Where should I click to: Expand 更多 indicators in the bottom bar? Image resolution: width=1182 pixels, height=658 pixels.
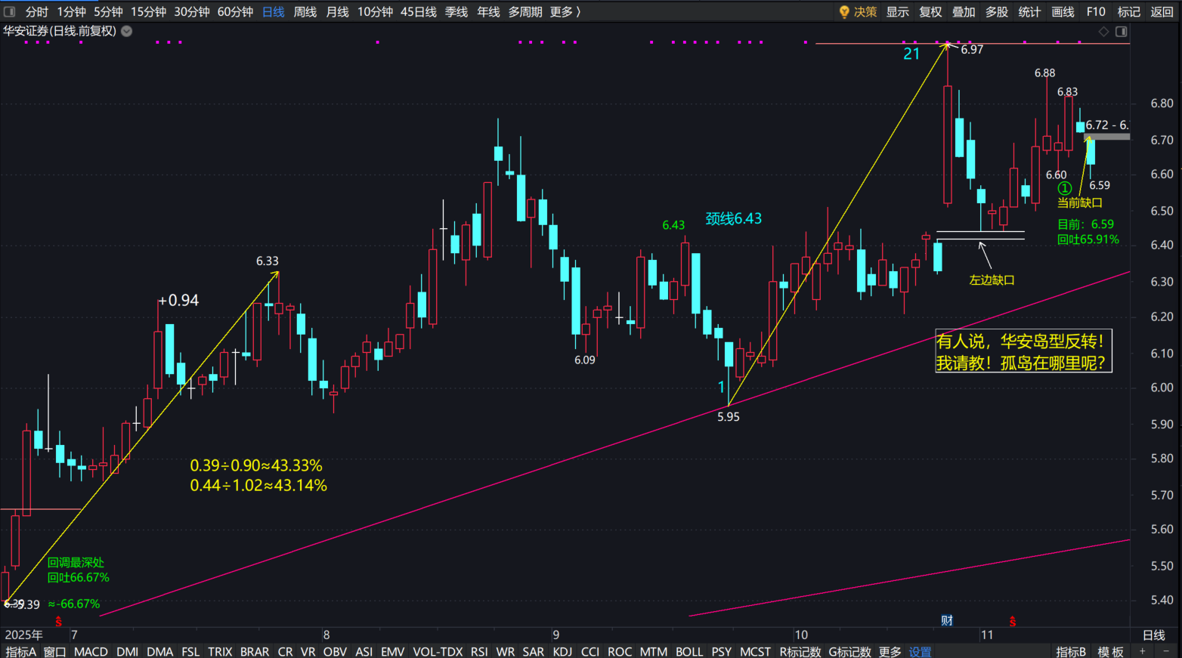[890, 651]
